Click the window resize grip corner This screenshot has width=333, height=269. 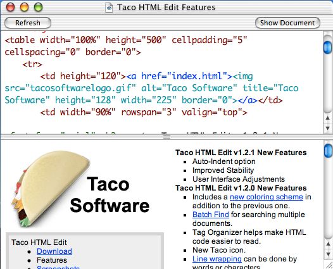329,265
